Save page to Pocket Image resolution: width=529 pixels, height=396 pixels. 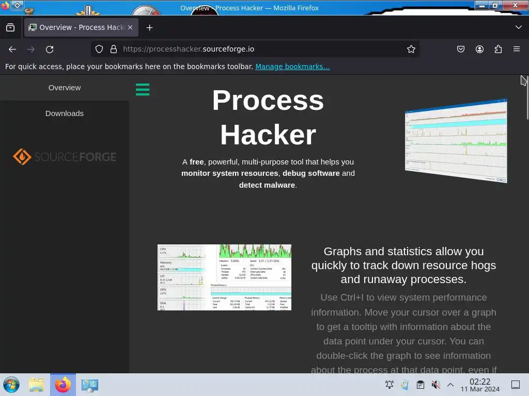(x=460, y=49)
